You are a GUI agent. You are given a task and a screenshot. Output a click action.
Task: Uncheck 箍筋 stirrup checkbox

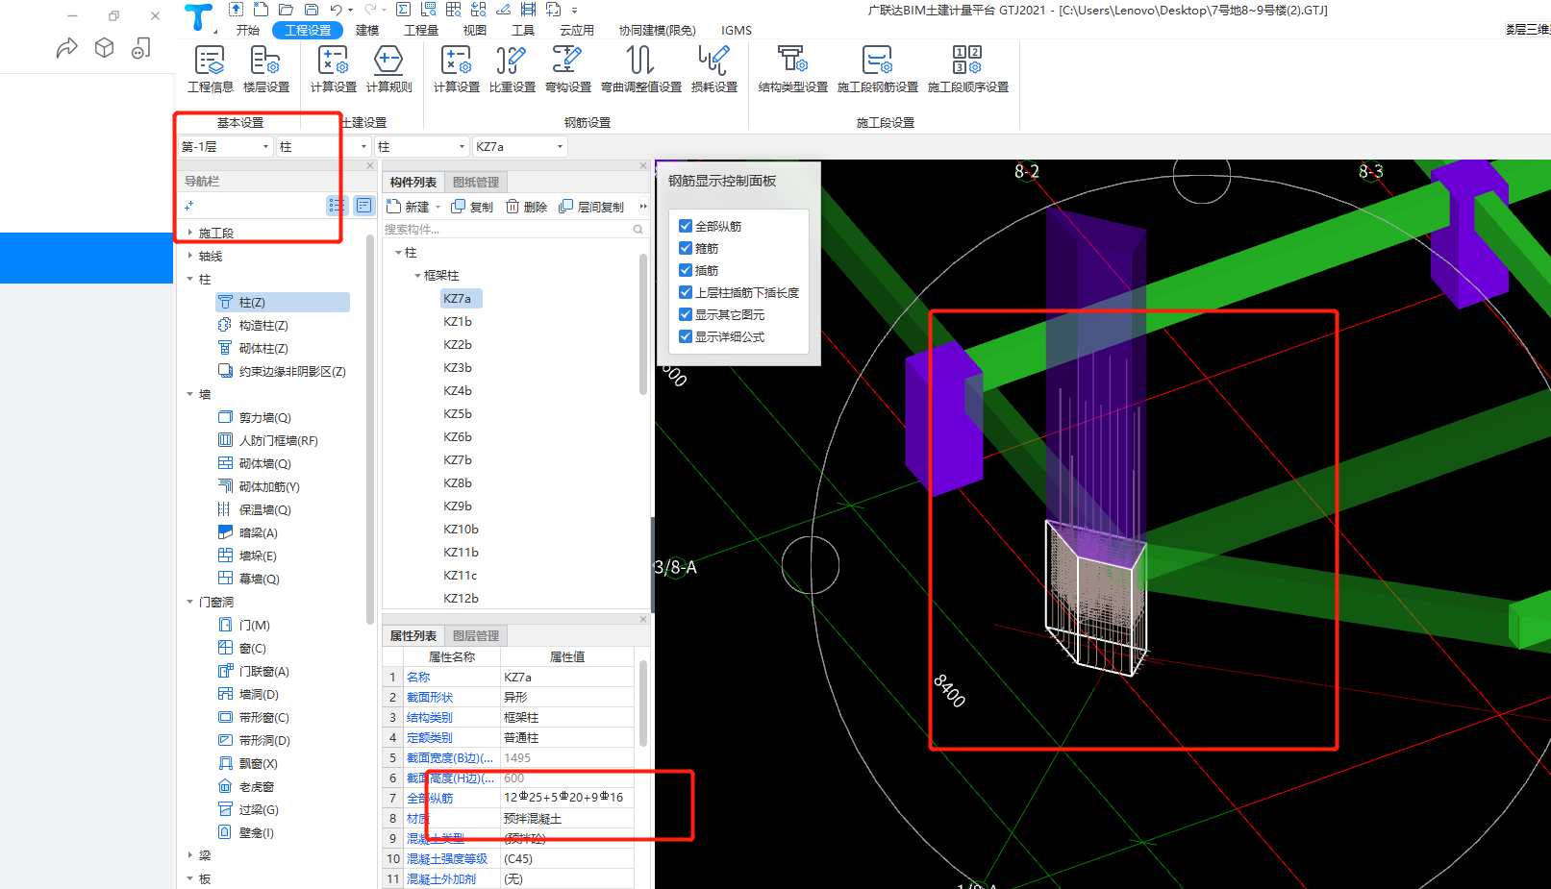tap(686, 248)
